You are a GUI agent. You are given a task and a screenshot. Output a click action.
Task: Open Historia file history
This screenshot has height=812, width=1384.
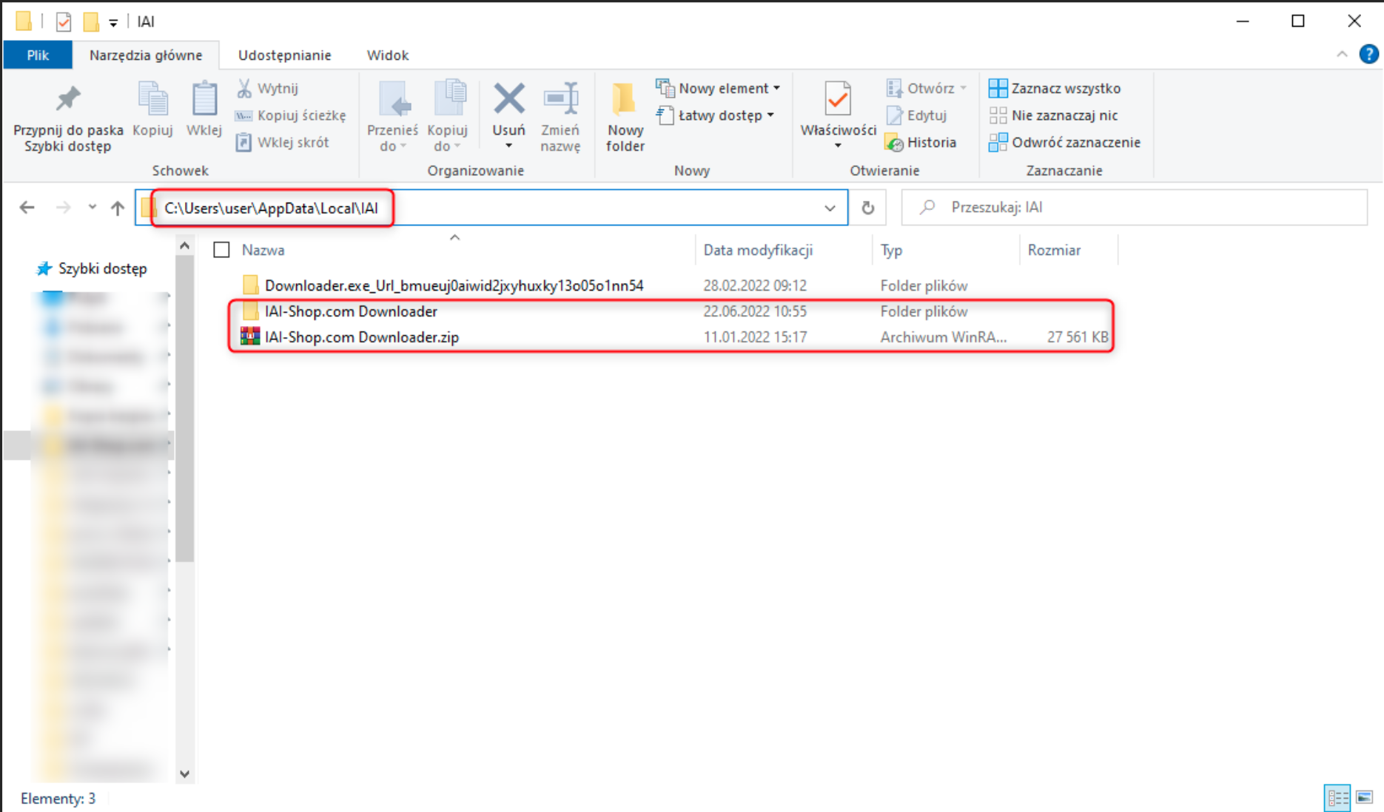tap(921, 142)
